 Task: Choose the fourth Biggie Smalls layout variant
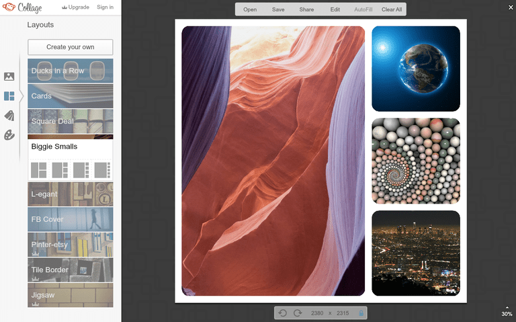(102, 170)
